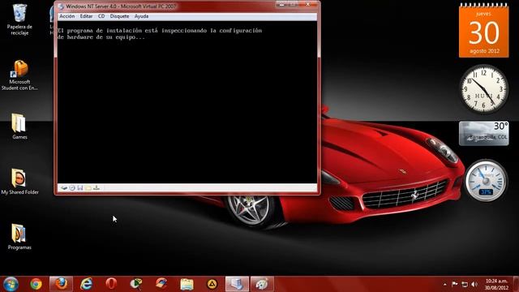Click the weather gadget showing 30°
This screenshot has width=519, height=292.
484,133
